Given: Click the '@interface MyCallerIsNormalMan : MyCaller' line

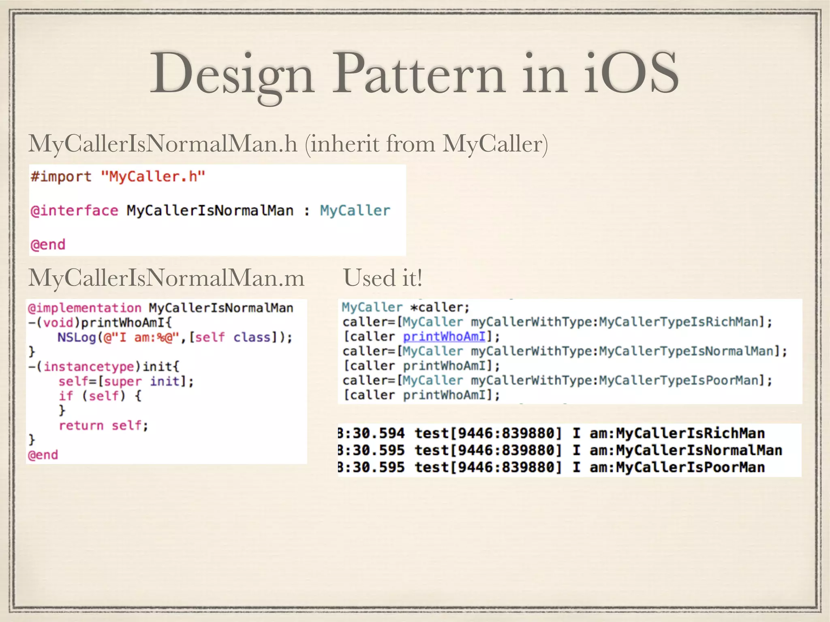Looking at the screenshot, I should pos(210,211).
